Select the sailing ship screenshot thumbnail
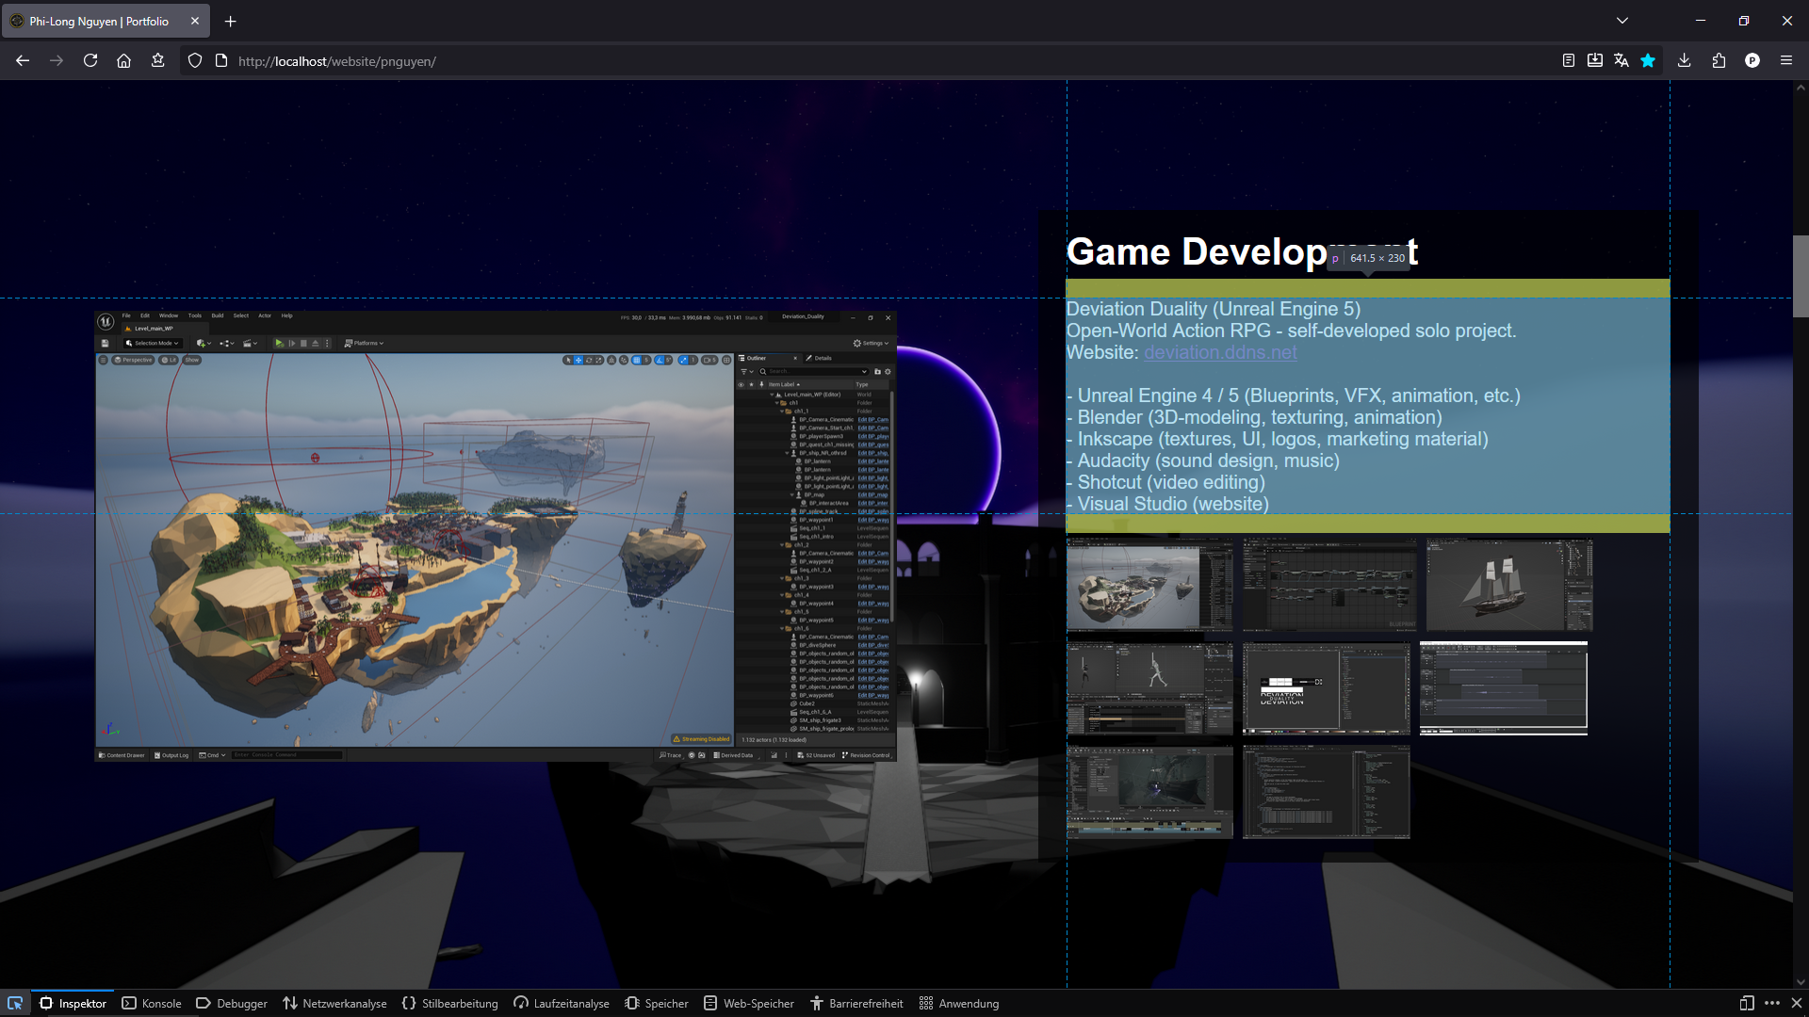This screenshot has width=1809, height=1017. 1508,585
